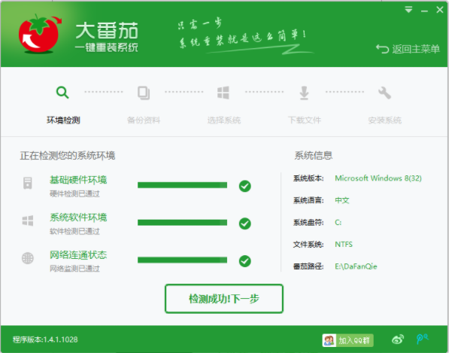The height and width of the screenshot is (353, 449).
Task: Click the C: system drive value
Action: (338, 222)
